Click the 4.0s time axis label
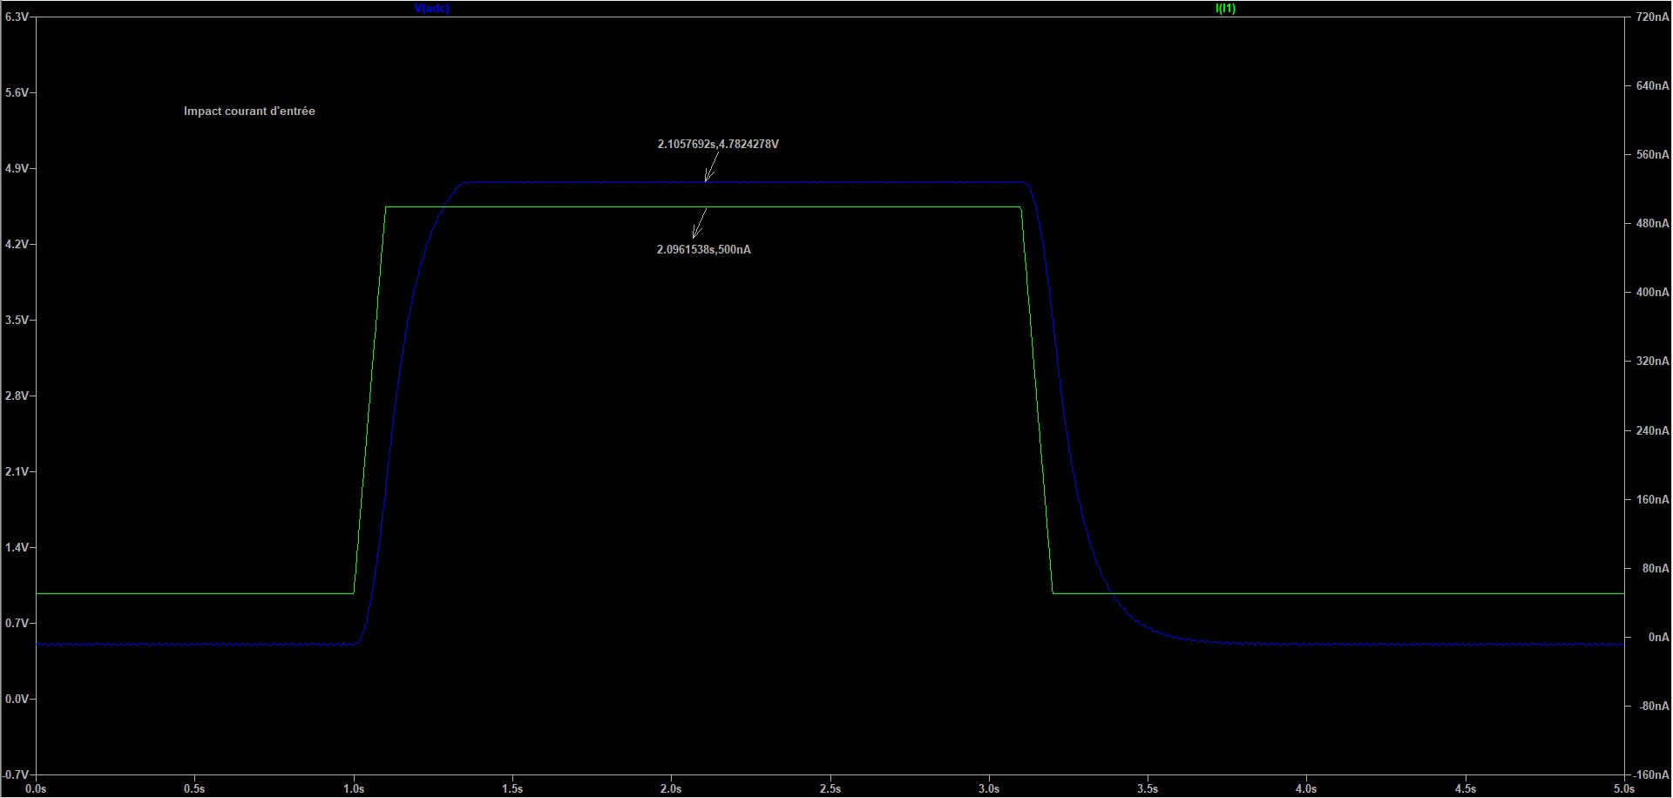This screenshot has width=1673, height=798. pyautogui.click(x=1306, y=789)
